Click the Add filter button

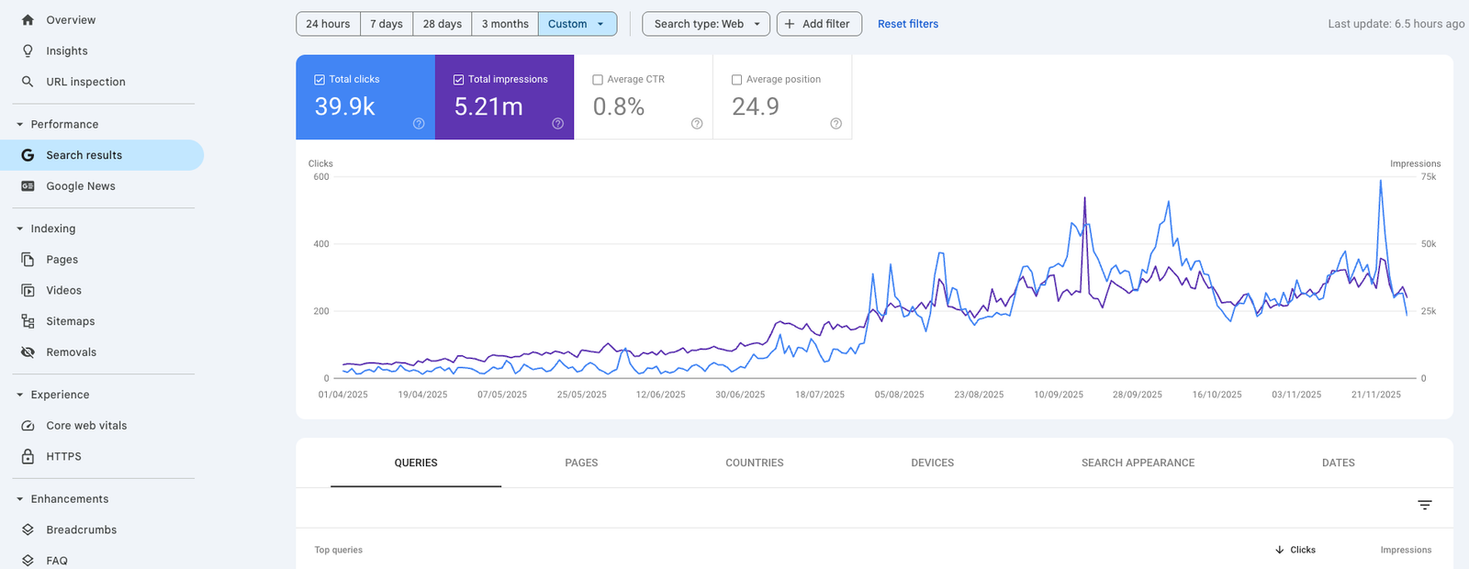818,24
